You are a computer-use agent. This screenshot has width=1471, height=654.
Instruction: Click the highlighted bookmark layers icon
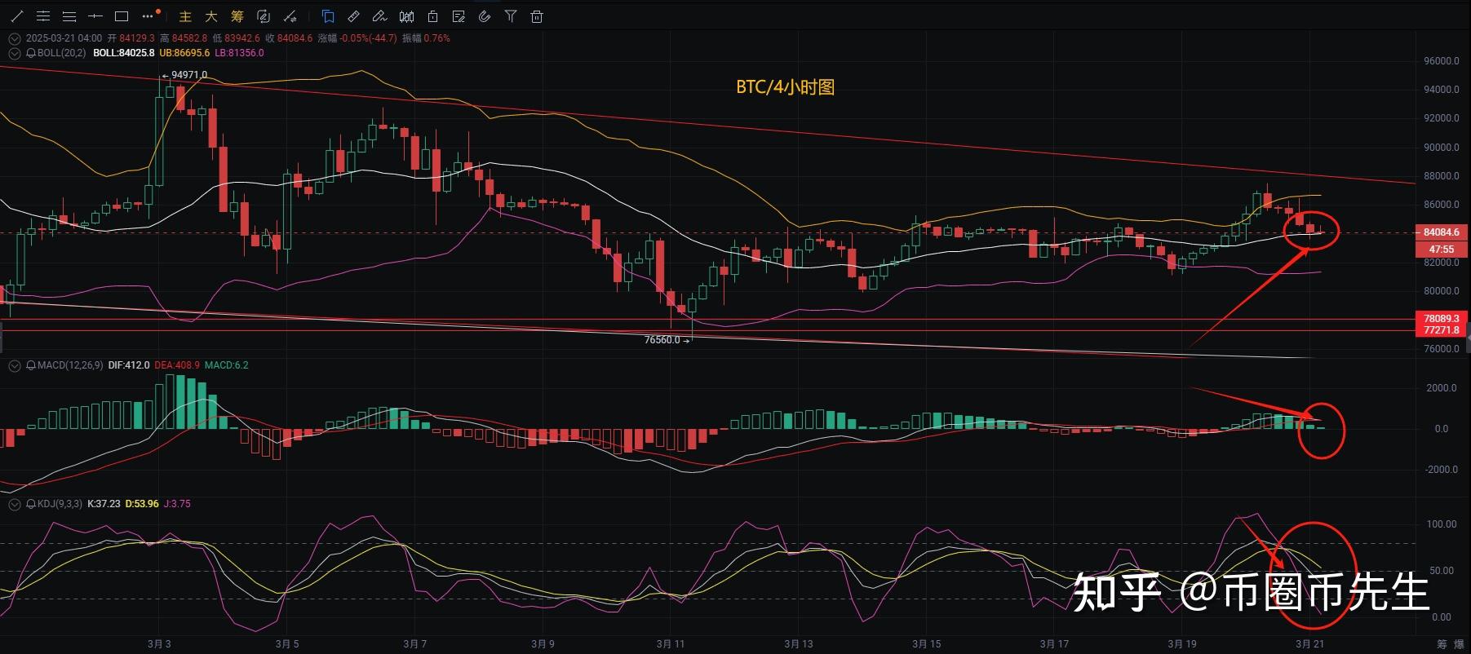[x=328, y=16]
